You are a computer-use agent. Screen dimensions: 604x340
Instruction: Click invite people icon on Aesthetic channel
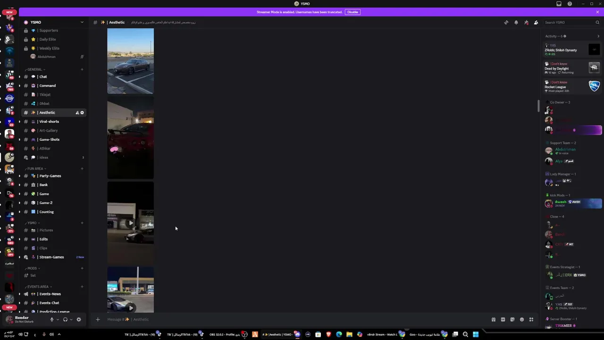click(x=77, y=112)
